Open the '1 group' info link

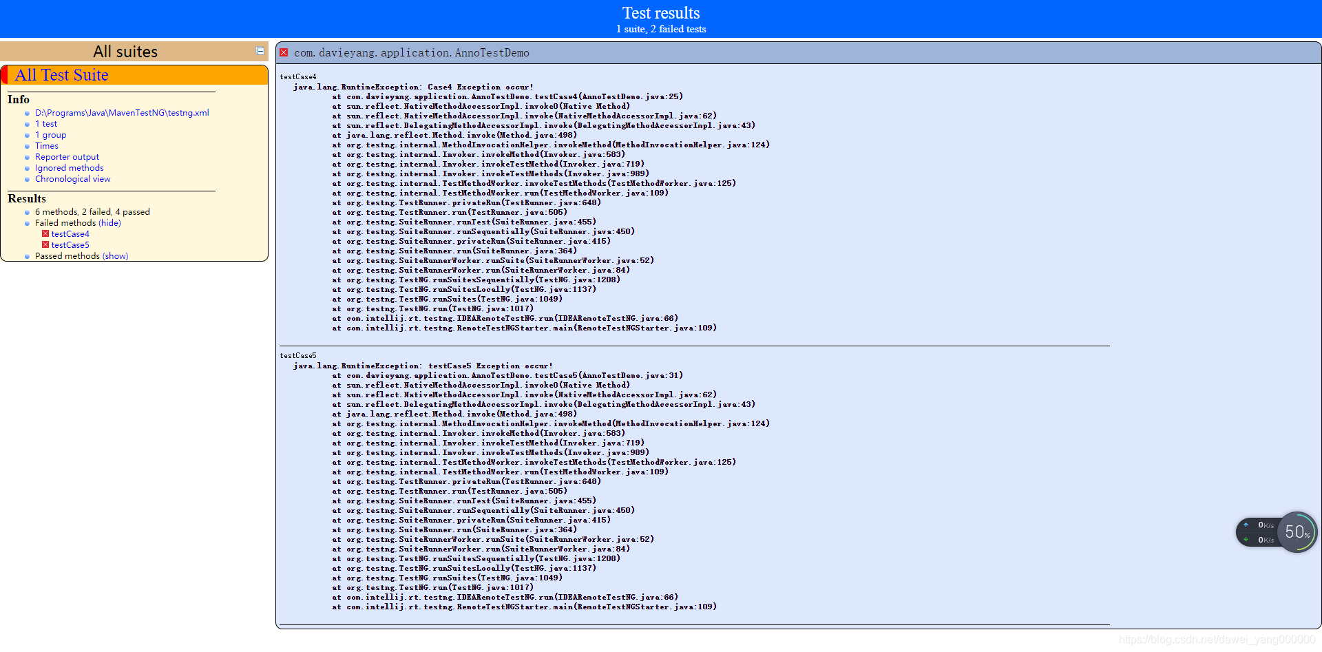click(51, 135)
